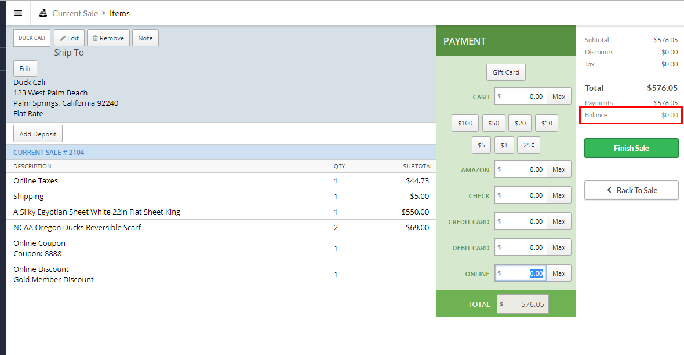The image size is (684, 355).
Task: Add 25¢ cash coin
Action: coord(529,145)
